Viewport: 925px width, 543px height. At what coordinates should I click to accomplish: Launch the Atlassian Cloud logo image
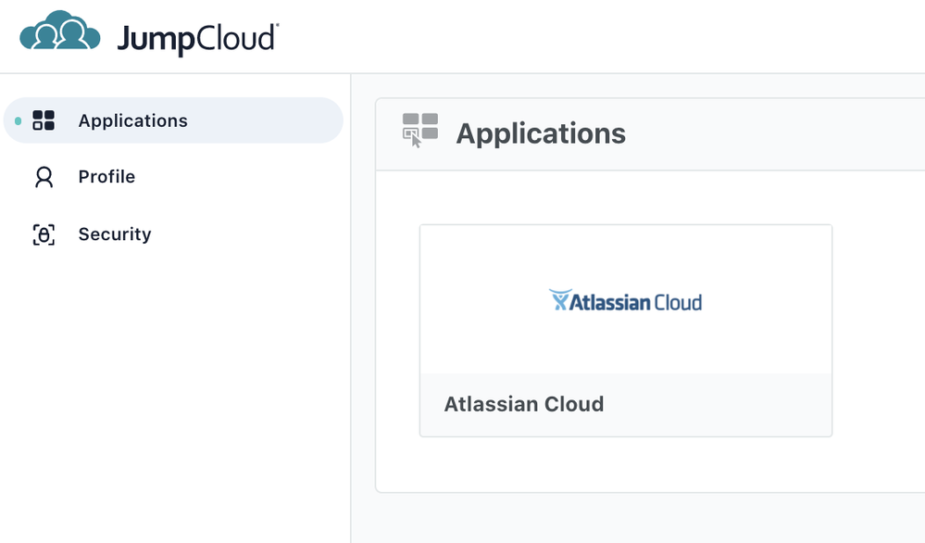coord(625,300)
